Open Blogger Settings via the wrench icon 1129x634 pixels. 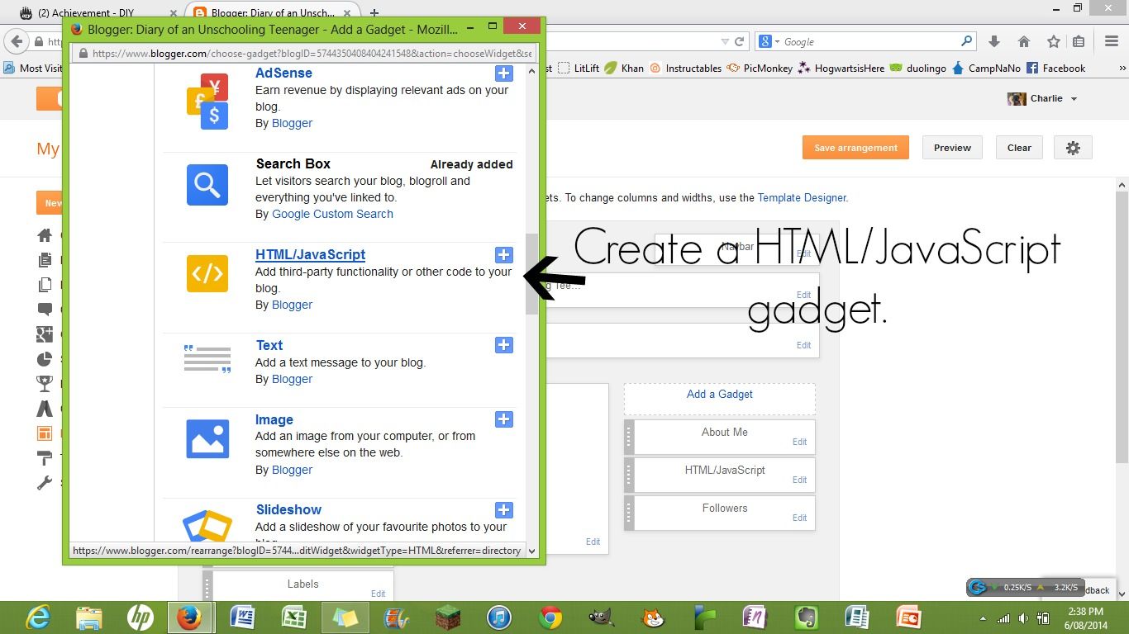[x=44, y=483]
